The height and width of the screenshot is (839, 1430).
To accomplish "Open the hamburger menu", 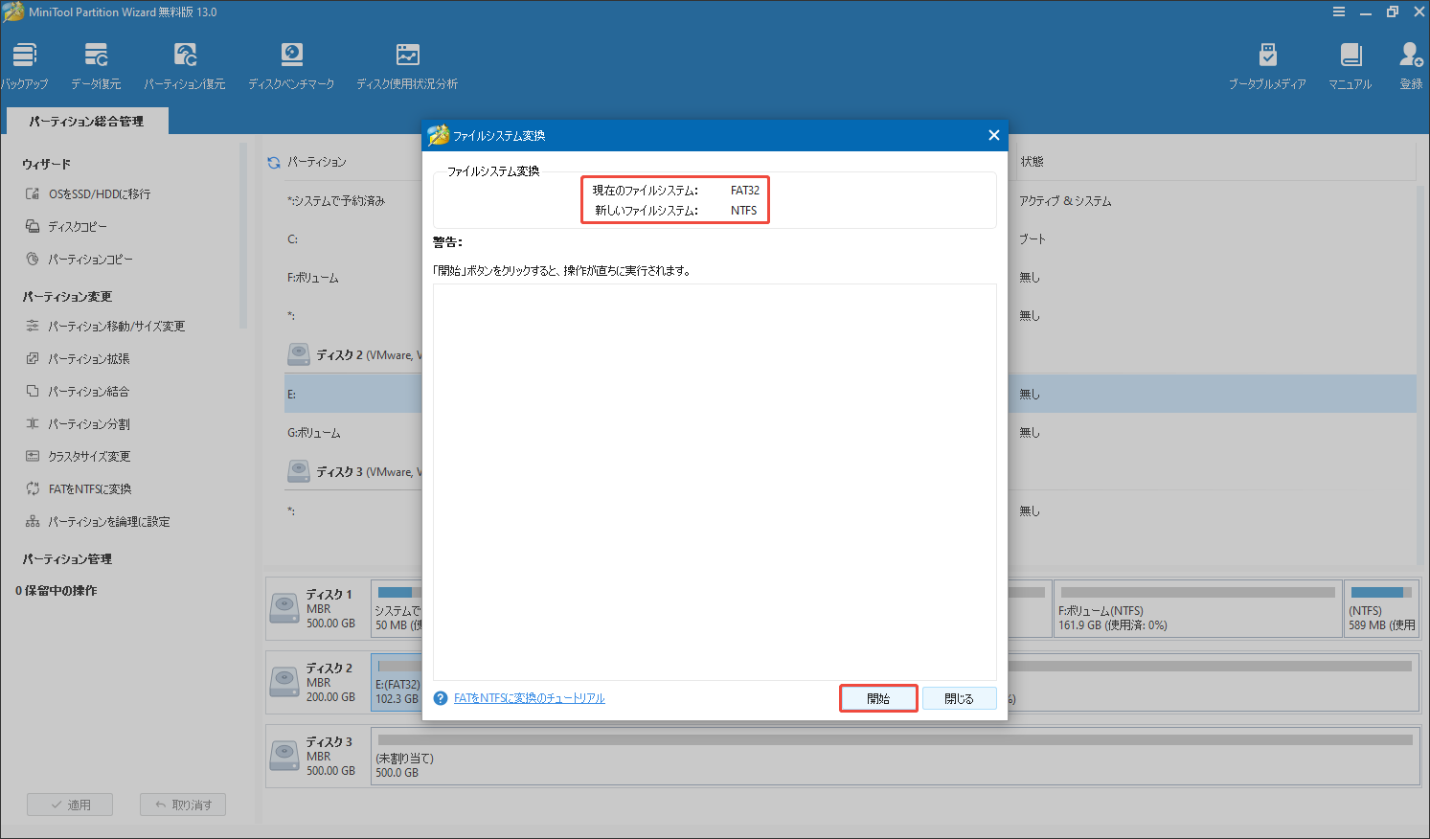I will [1339, 11].
